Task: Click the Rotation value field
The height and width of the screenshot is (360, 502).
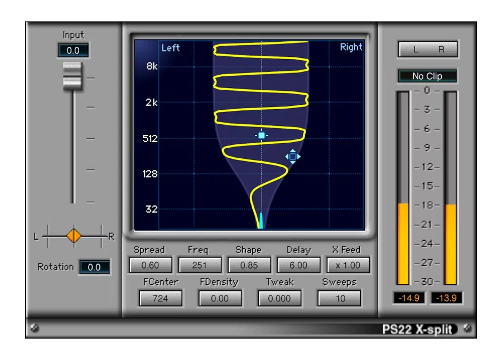Action: click(x=94, y=267)
